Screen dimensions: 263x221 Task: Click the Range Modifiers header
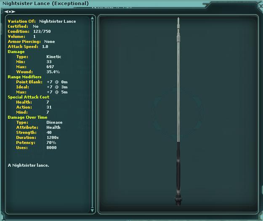click(25, 77)
